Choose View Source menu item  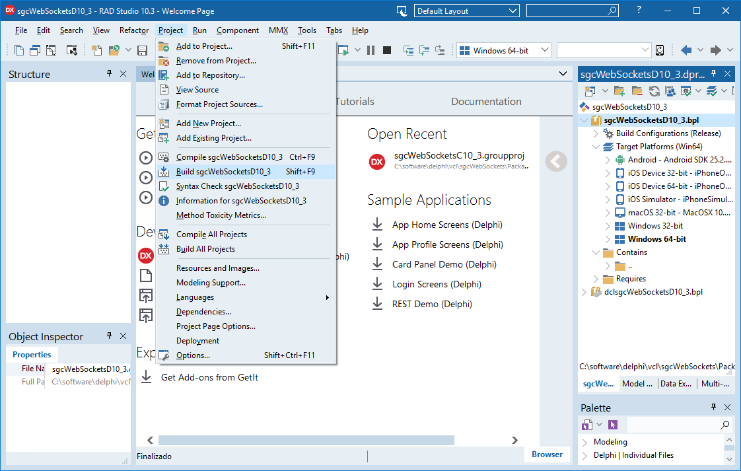(246, 90)
